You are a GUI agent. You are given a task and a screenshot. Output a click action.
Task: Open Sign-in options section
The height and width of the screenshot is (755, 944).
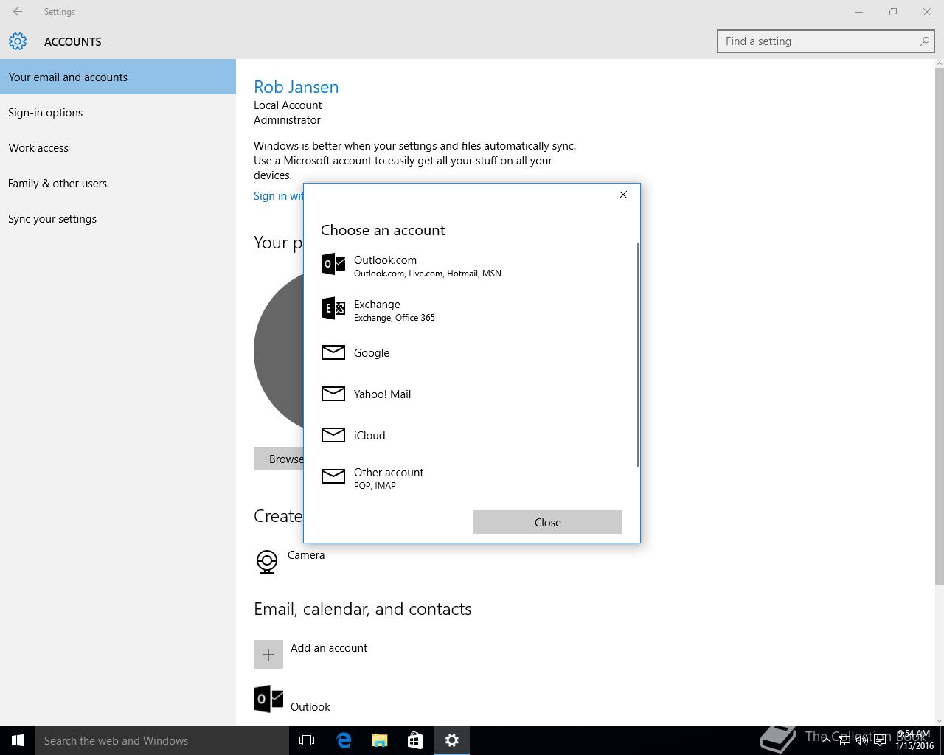[118, 112]
